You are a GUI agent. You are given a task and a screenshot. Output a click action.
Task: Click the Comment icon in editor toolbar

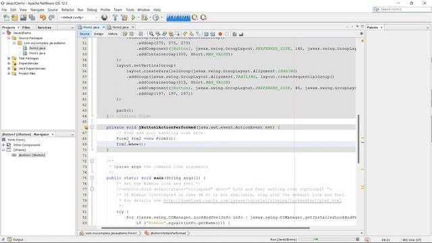[x=234, y=34]
